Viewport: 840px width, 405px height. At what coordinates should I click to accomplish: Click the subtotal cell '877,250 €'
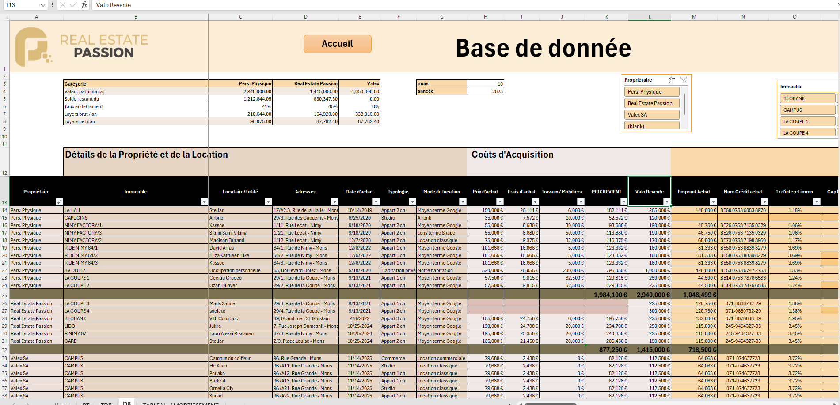pyautogui.click(x=607, y=349)
